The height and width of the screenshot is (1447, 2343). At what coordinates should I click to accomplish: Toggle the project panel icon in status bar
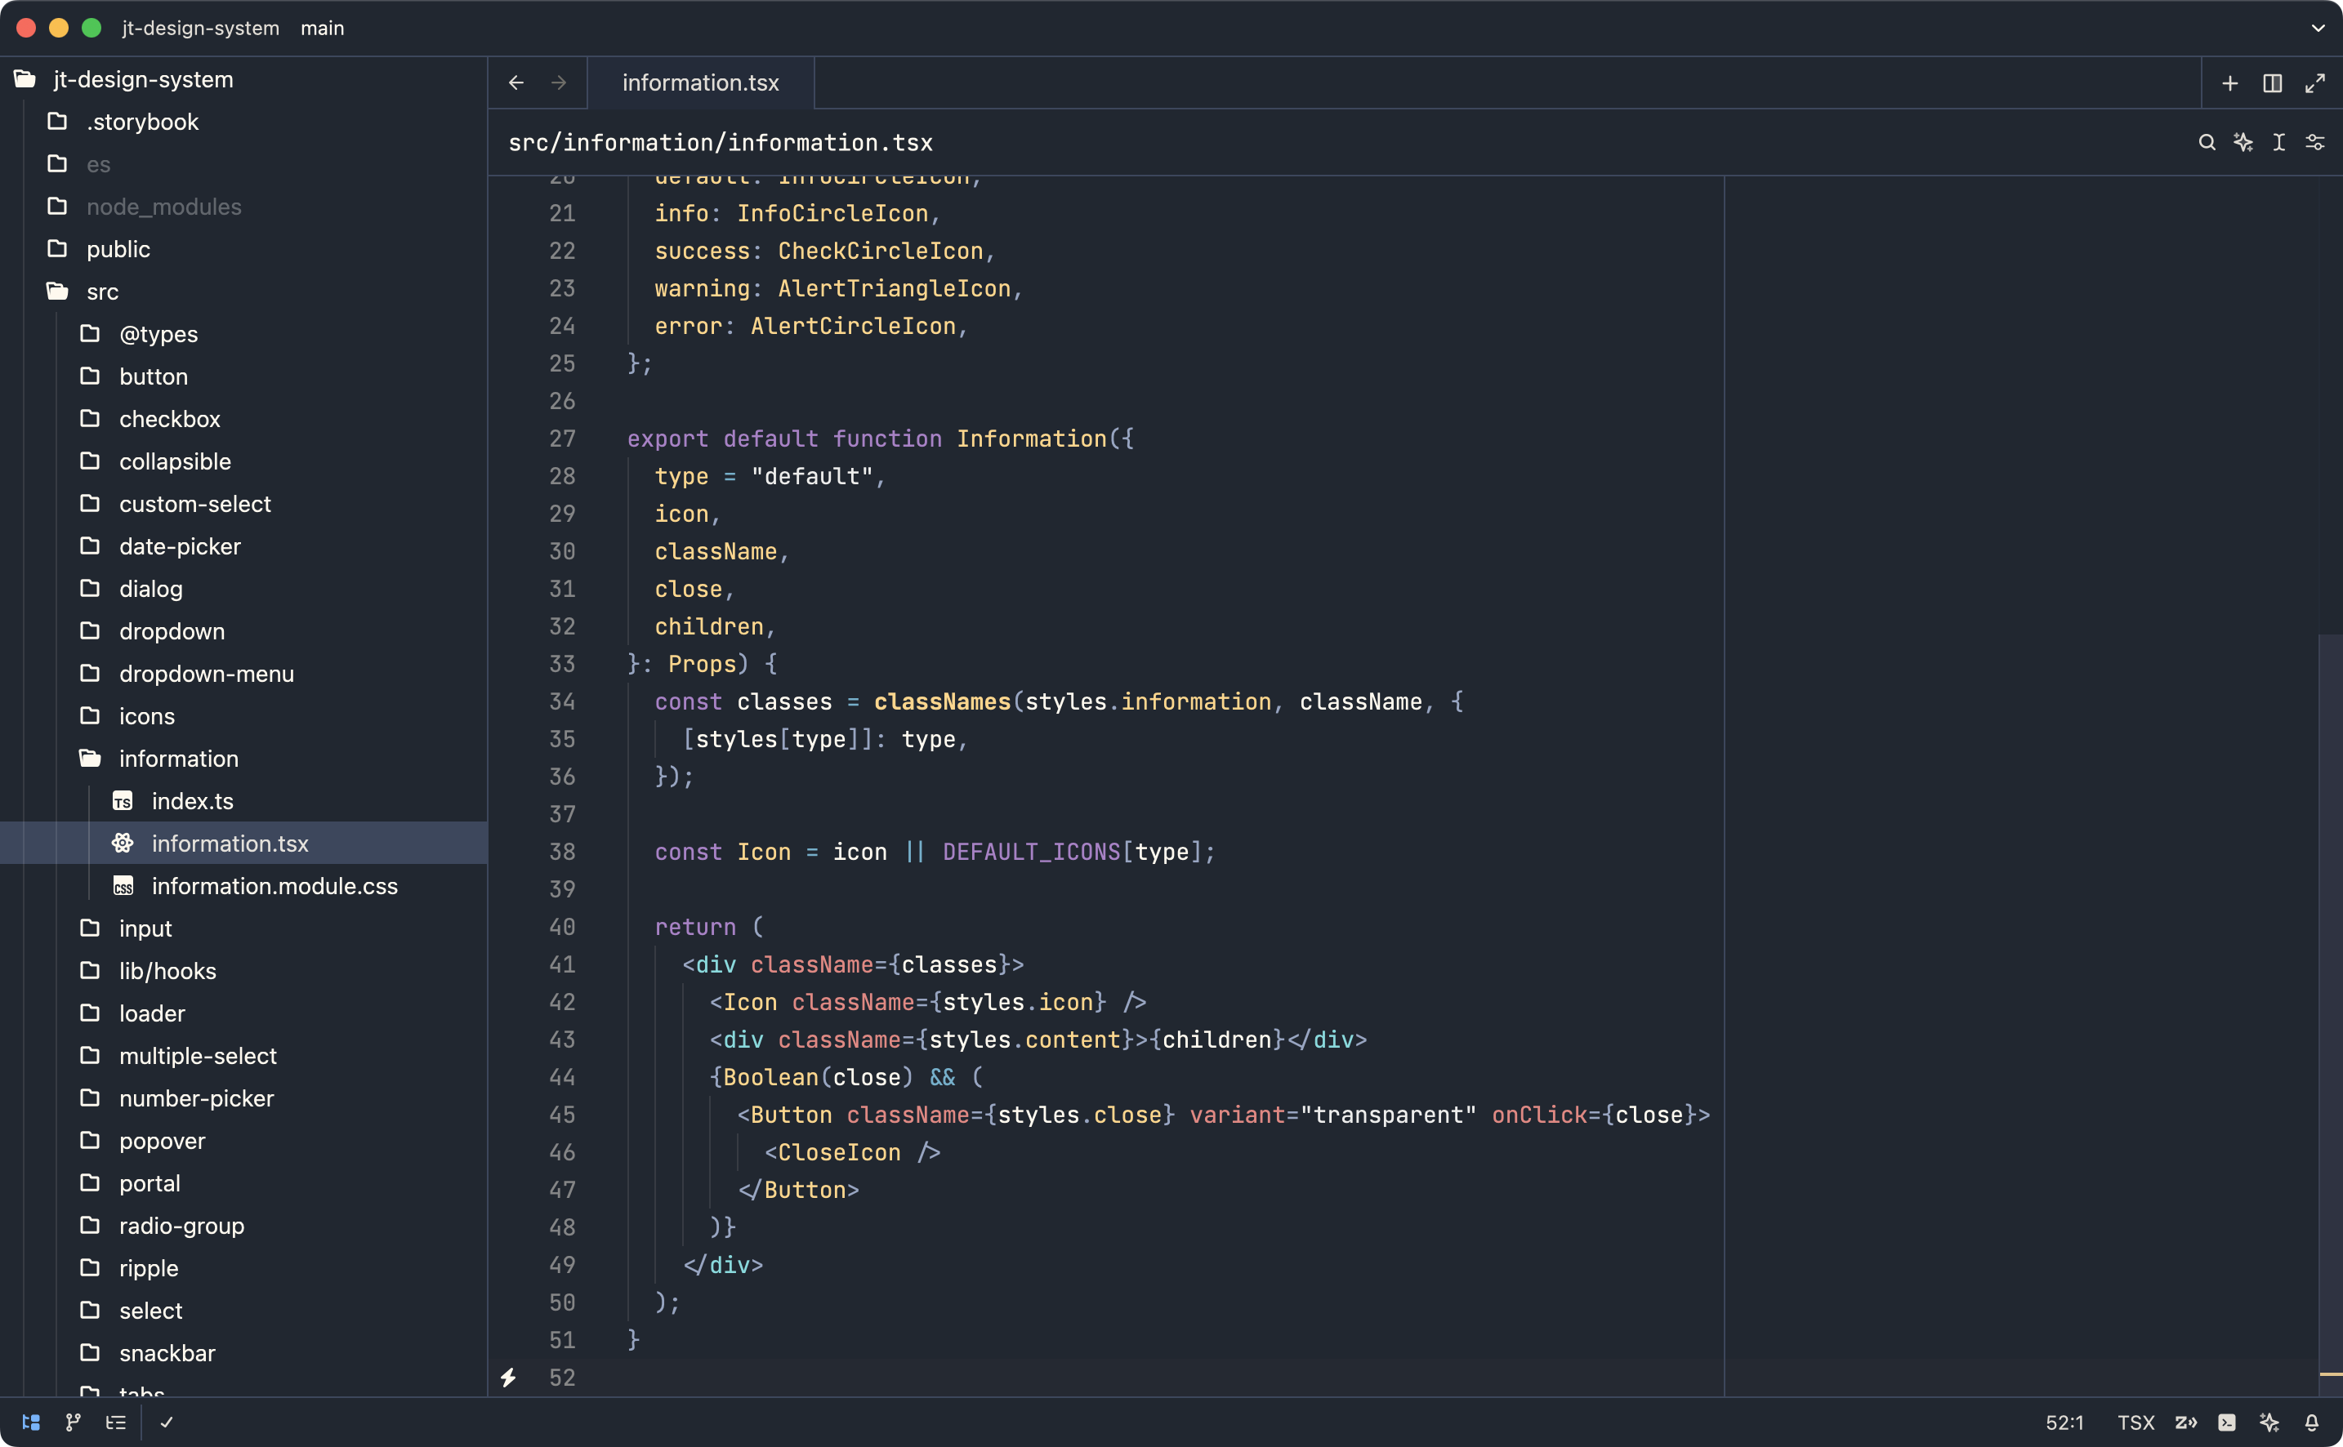click(31, 1423)
